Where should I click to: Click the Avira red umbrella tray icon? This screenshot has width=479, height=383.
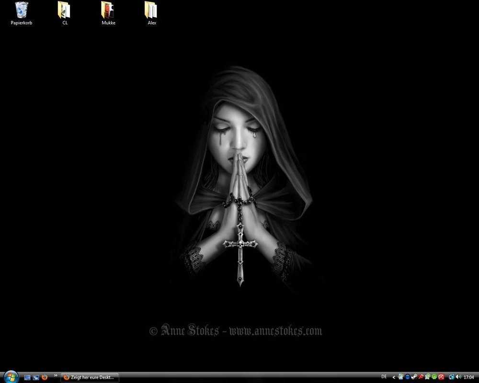point(440,377)
